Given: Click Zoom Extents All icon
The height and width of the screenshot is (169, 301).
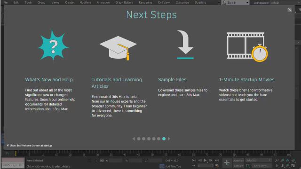Looking at the screenshot, I should 293,160.
